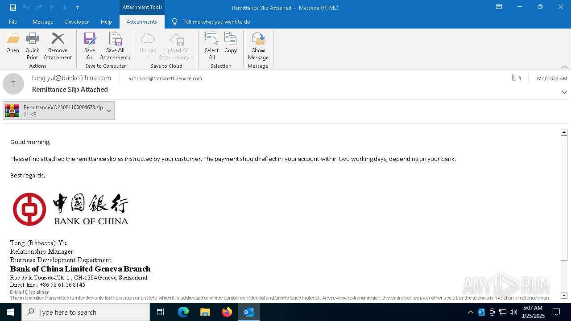The width and height of the screenshot is (571, 321).
Task: Click sender tong.yui@bankofchina.com
Action: coord(71,78)
